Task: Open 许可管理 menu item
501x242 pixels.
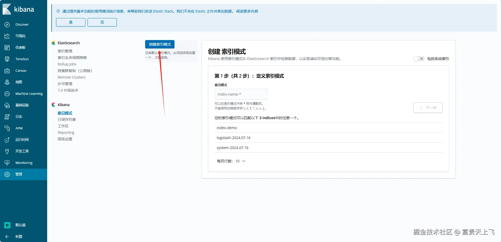Action: (x=65, y=84)
